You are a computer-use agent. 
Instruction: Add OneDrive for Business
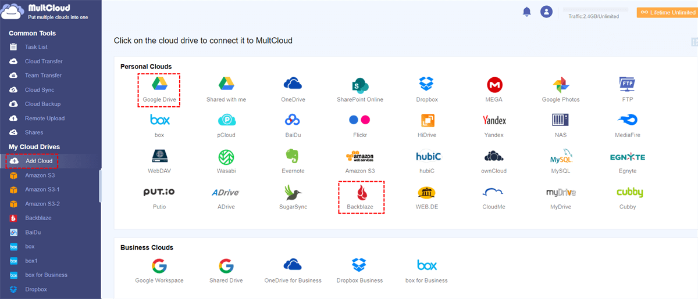point(293,271)
